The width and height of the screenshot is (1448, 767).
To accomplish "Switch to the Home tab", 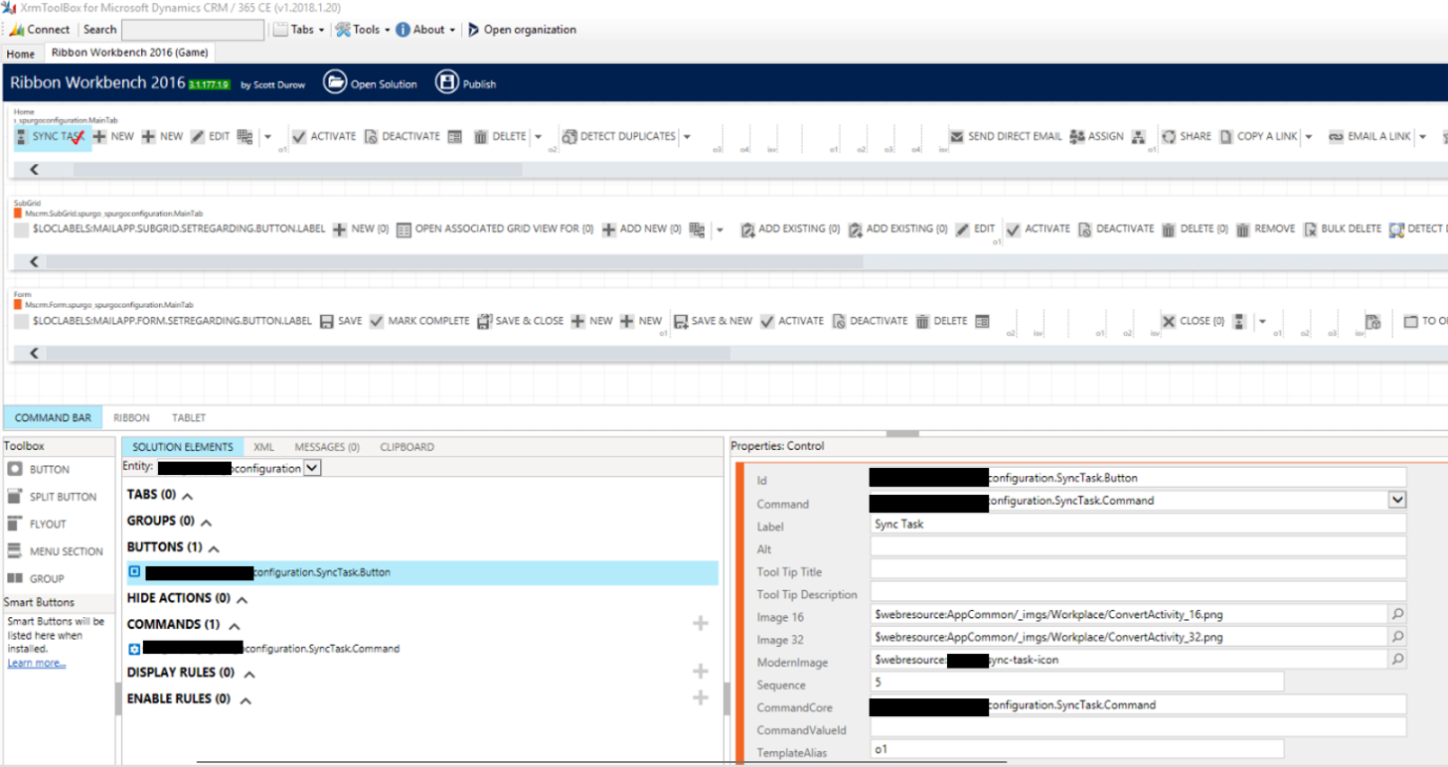I will (21, 54).
